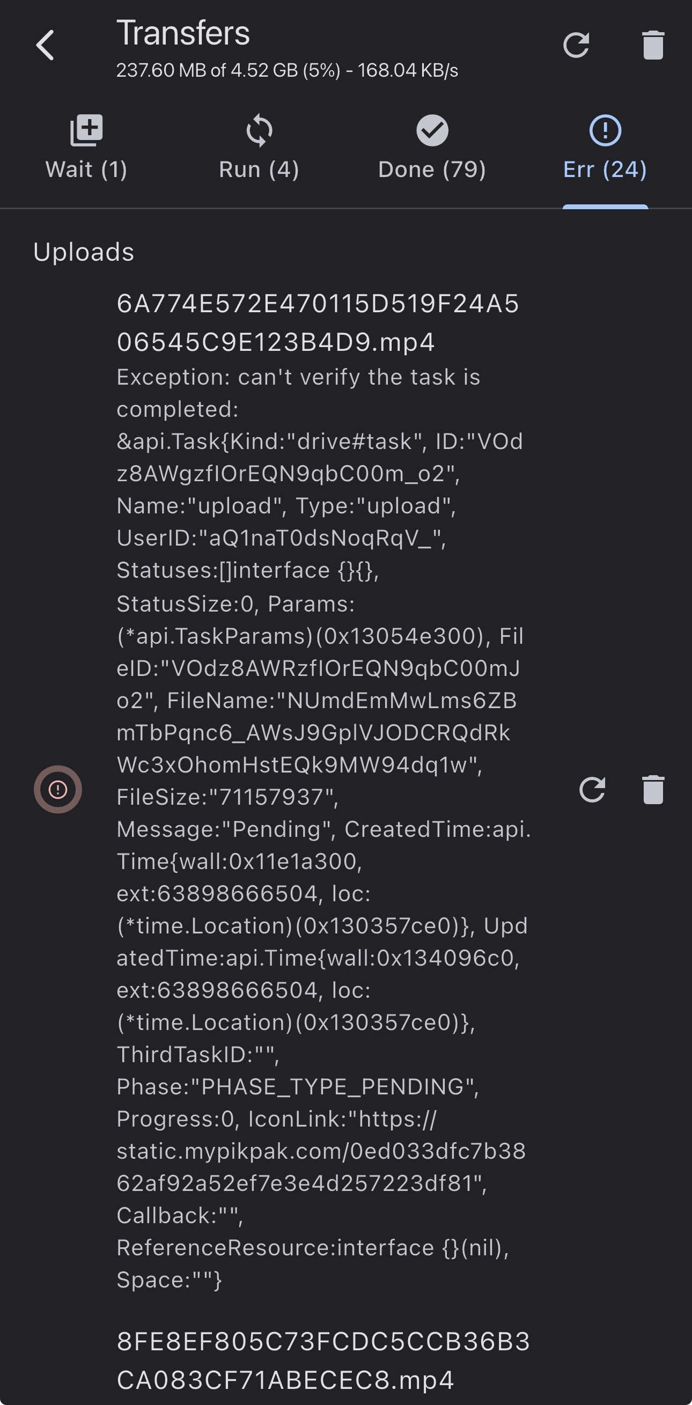
Task: Click the transfer progress summary 237.60 MB
Action: pyautogui.click(x=287, y=71)
